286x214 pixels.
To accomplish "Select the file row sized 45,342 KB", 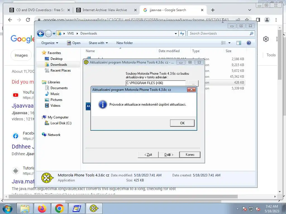I will point(165,77).
